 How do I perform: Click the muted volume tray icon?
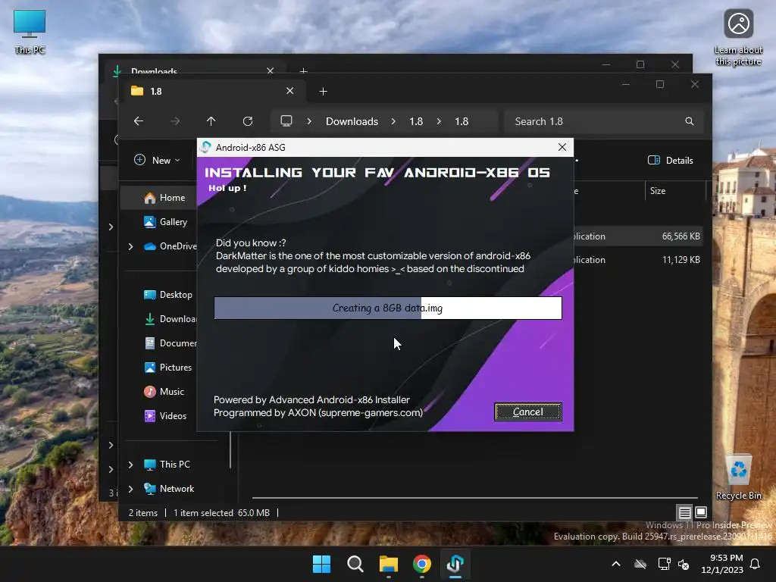point(684,564)
